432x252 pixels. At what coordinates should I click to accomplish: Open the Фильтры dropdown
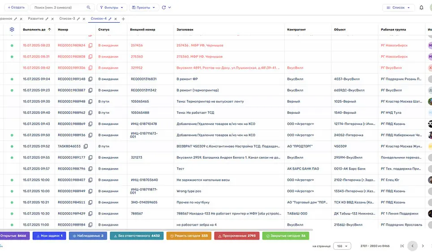111,8
